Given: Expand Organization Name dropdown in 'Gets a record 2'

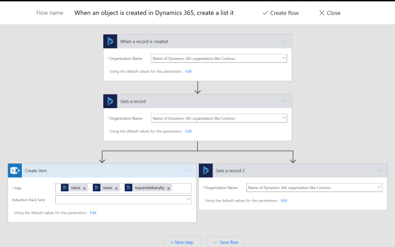Looking at the screenshot, I should pyautogui.click(x=379, y=187).
